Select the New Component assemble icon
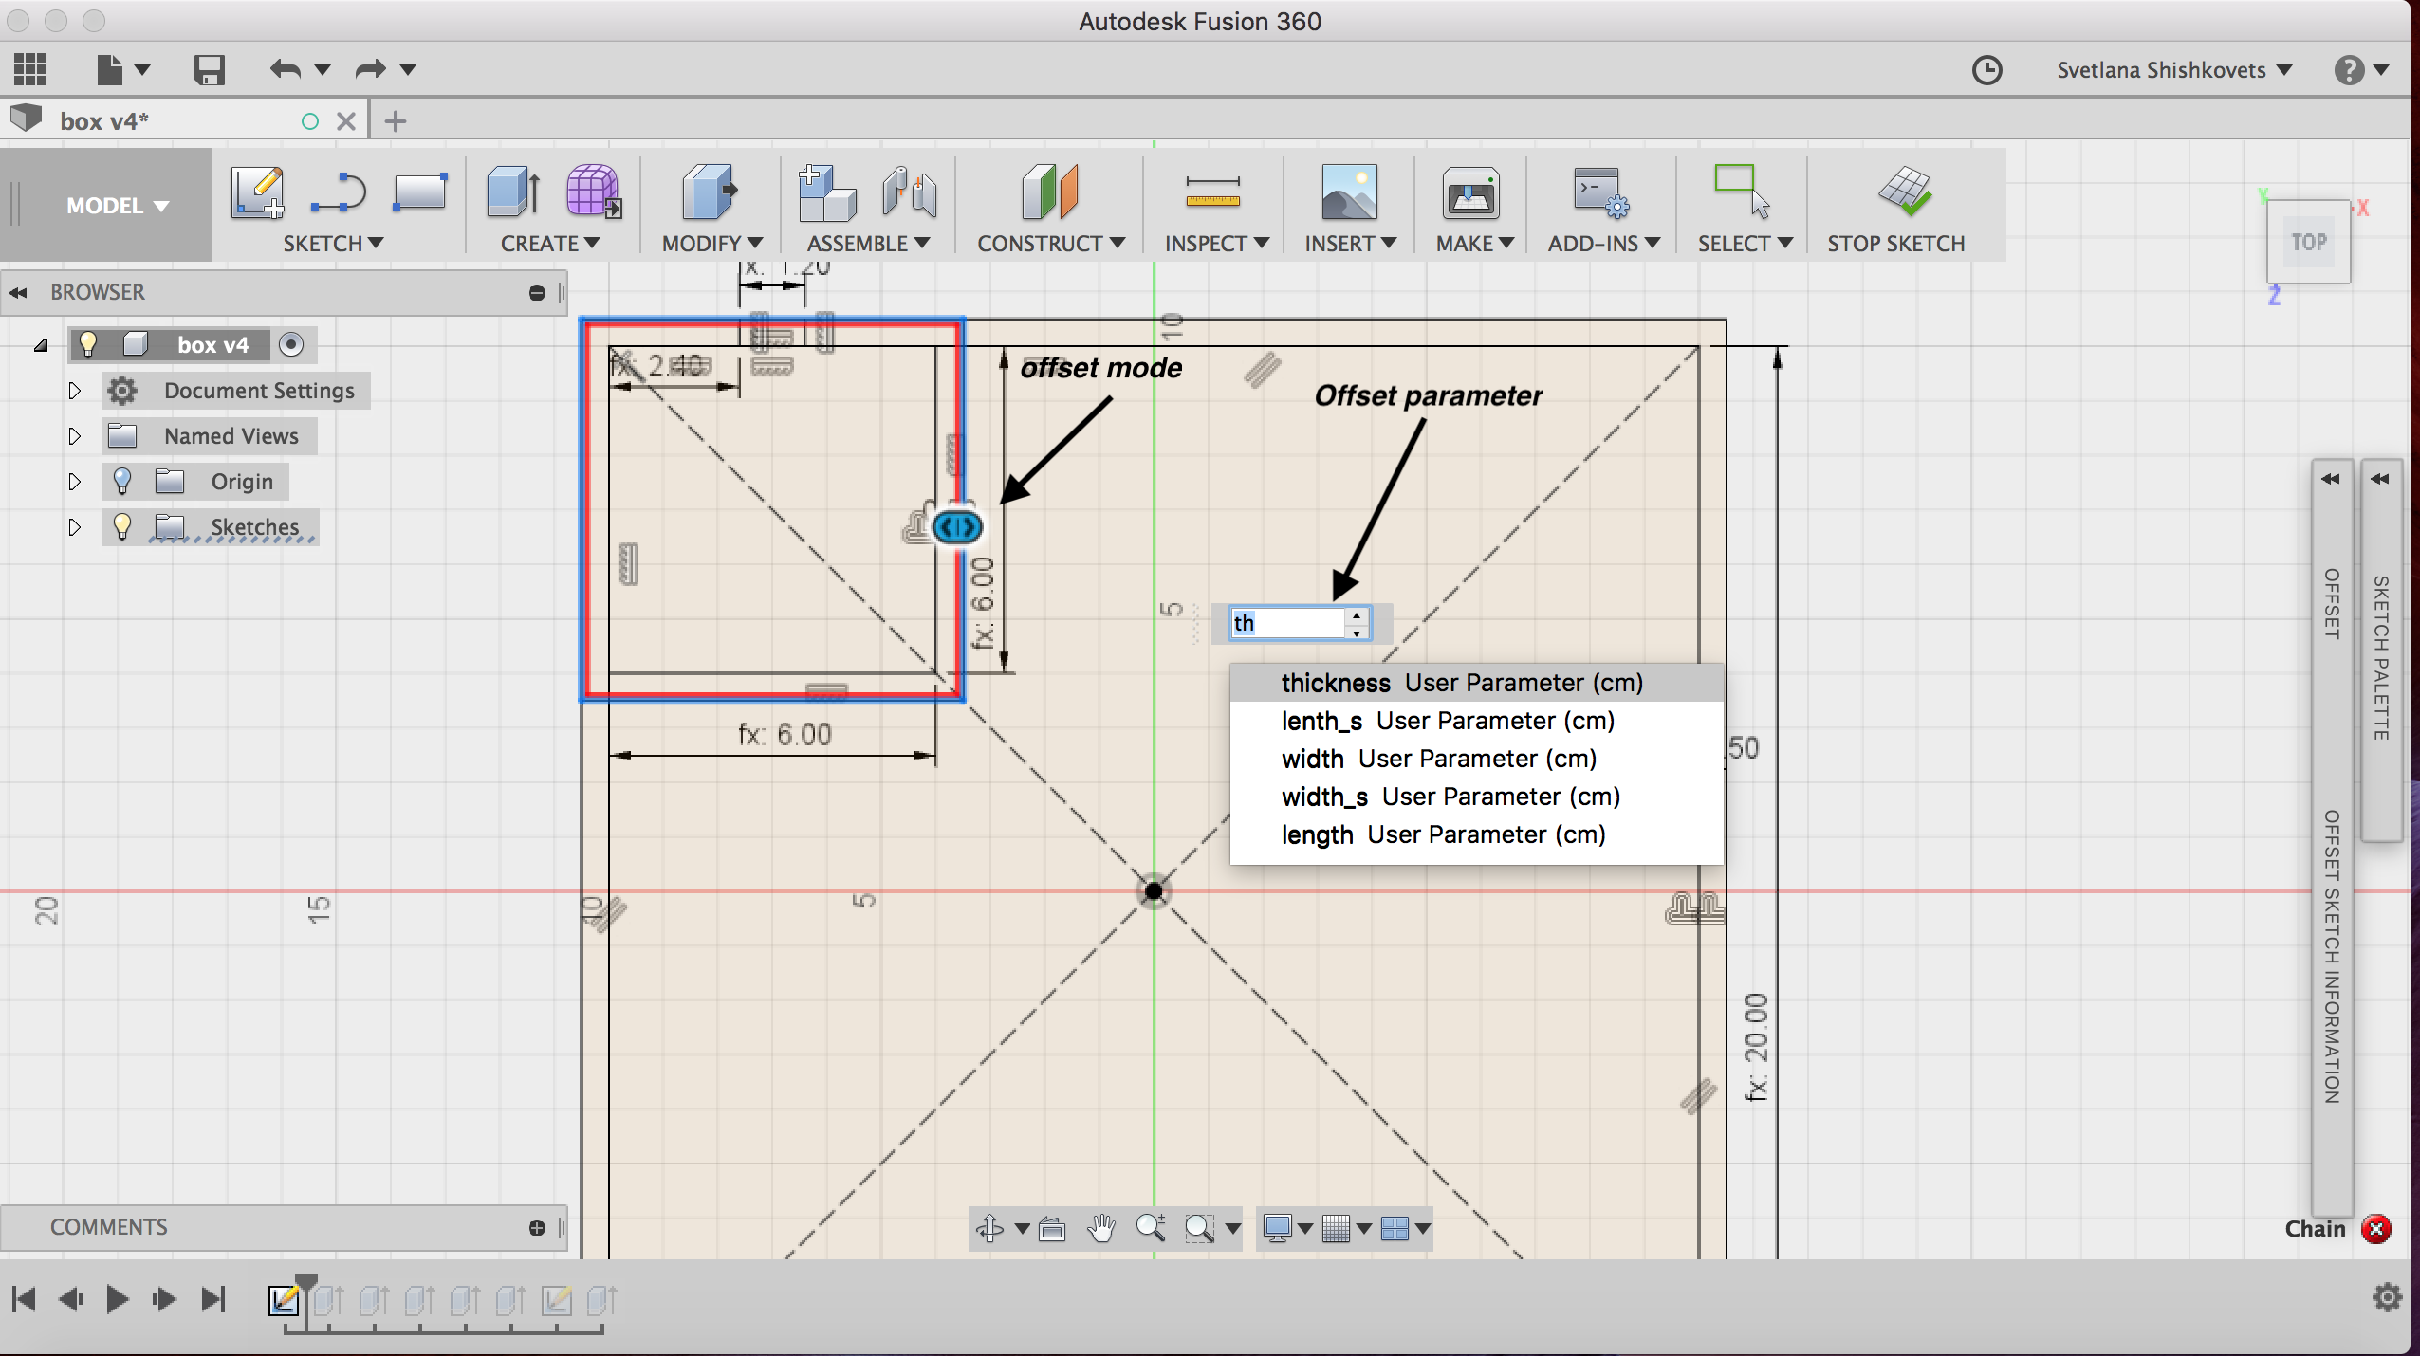2420x1356 pixels. [826, 192]
